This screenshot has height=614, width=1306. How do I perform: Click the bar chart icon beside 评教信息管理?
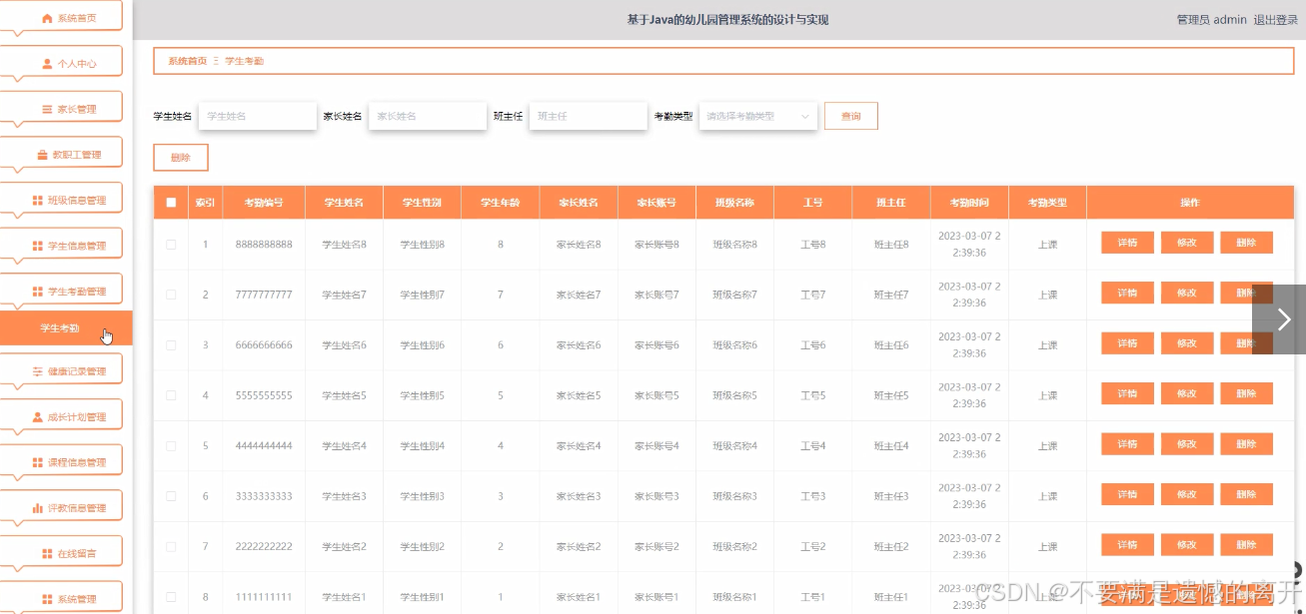click(x=38, y=508)
